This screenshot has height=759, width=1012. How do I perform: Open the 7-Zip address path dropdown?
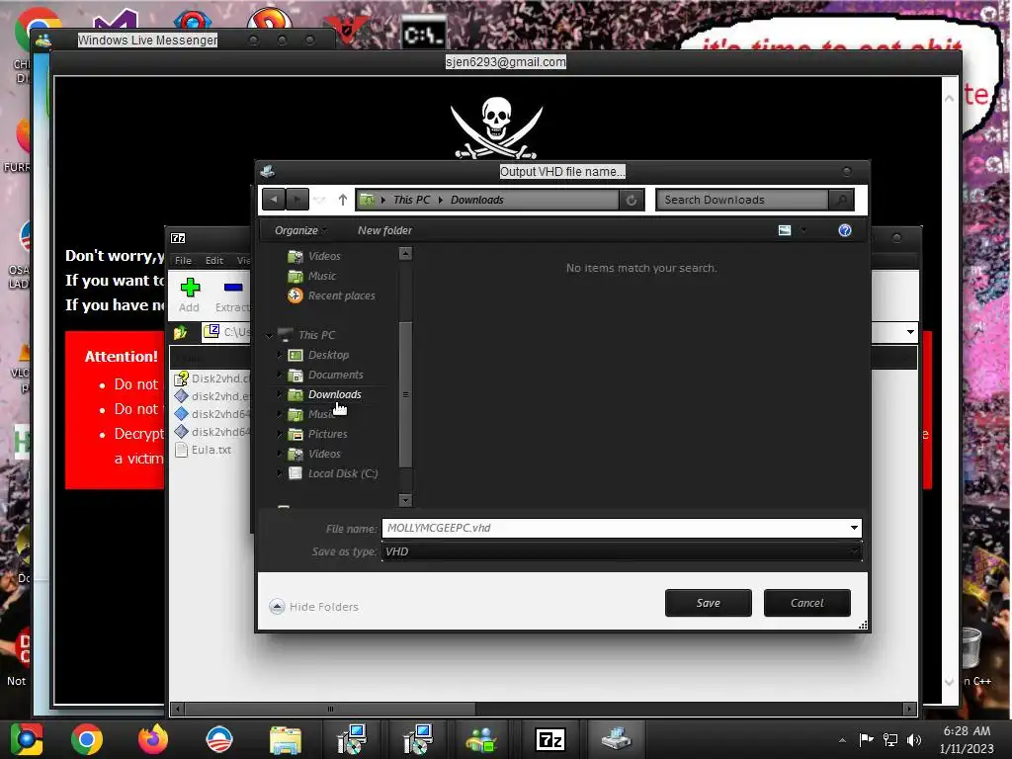tap(910, 332)
